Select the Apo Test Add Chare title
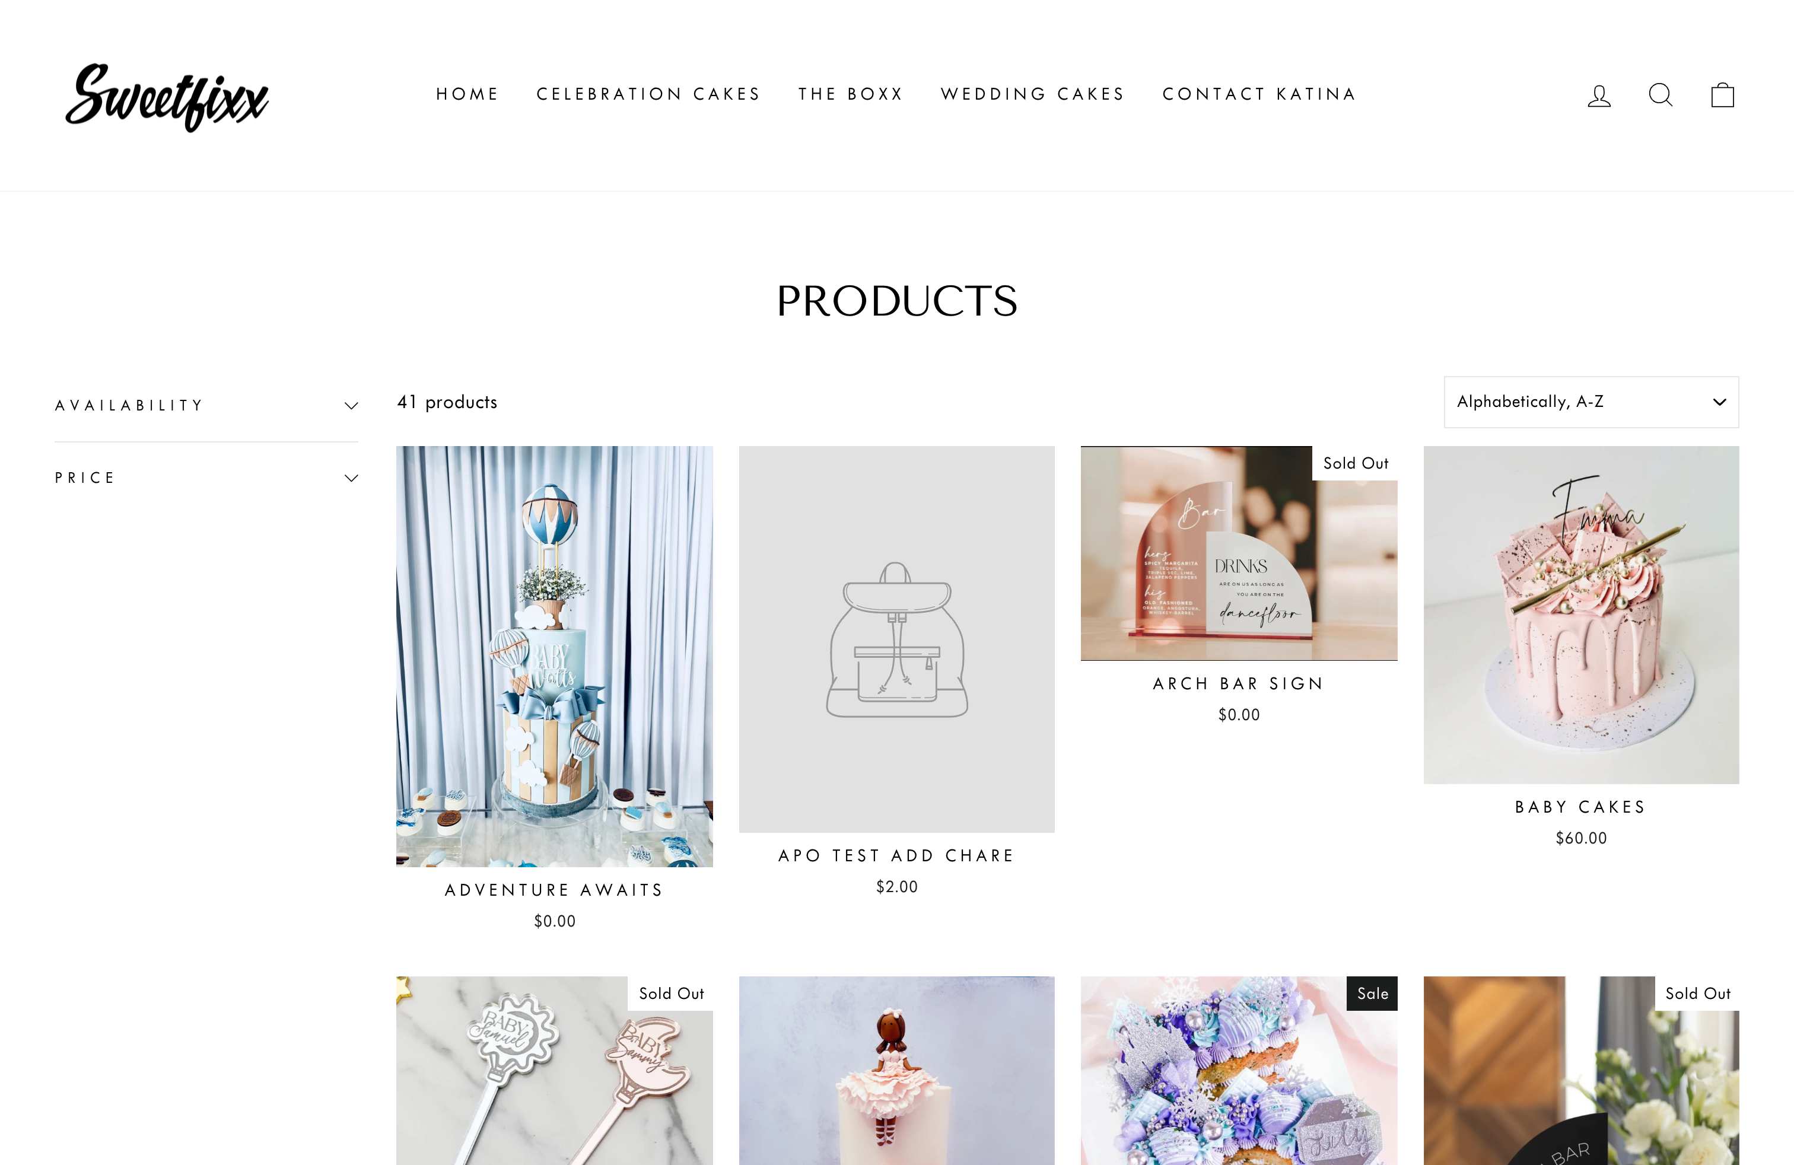This screenshot has width=1794, height=1165. click(x=896, y=855)
